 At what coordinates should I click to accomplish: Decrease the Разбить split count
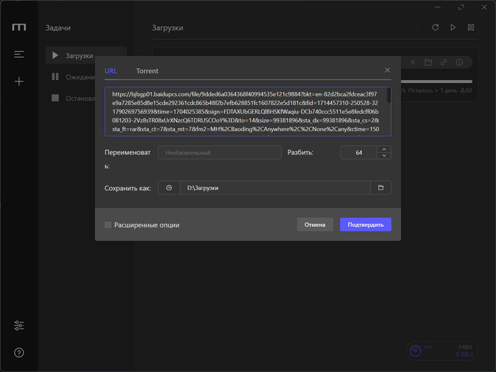pyautogui.click(x=384, y=156)
